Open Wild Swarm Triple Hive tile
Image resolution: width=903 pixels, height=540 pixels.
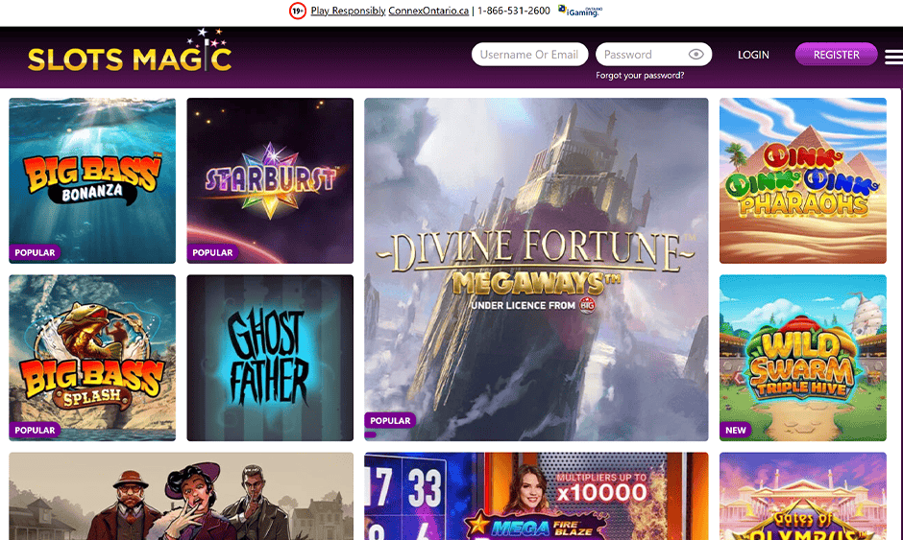[803, 358]
